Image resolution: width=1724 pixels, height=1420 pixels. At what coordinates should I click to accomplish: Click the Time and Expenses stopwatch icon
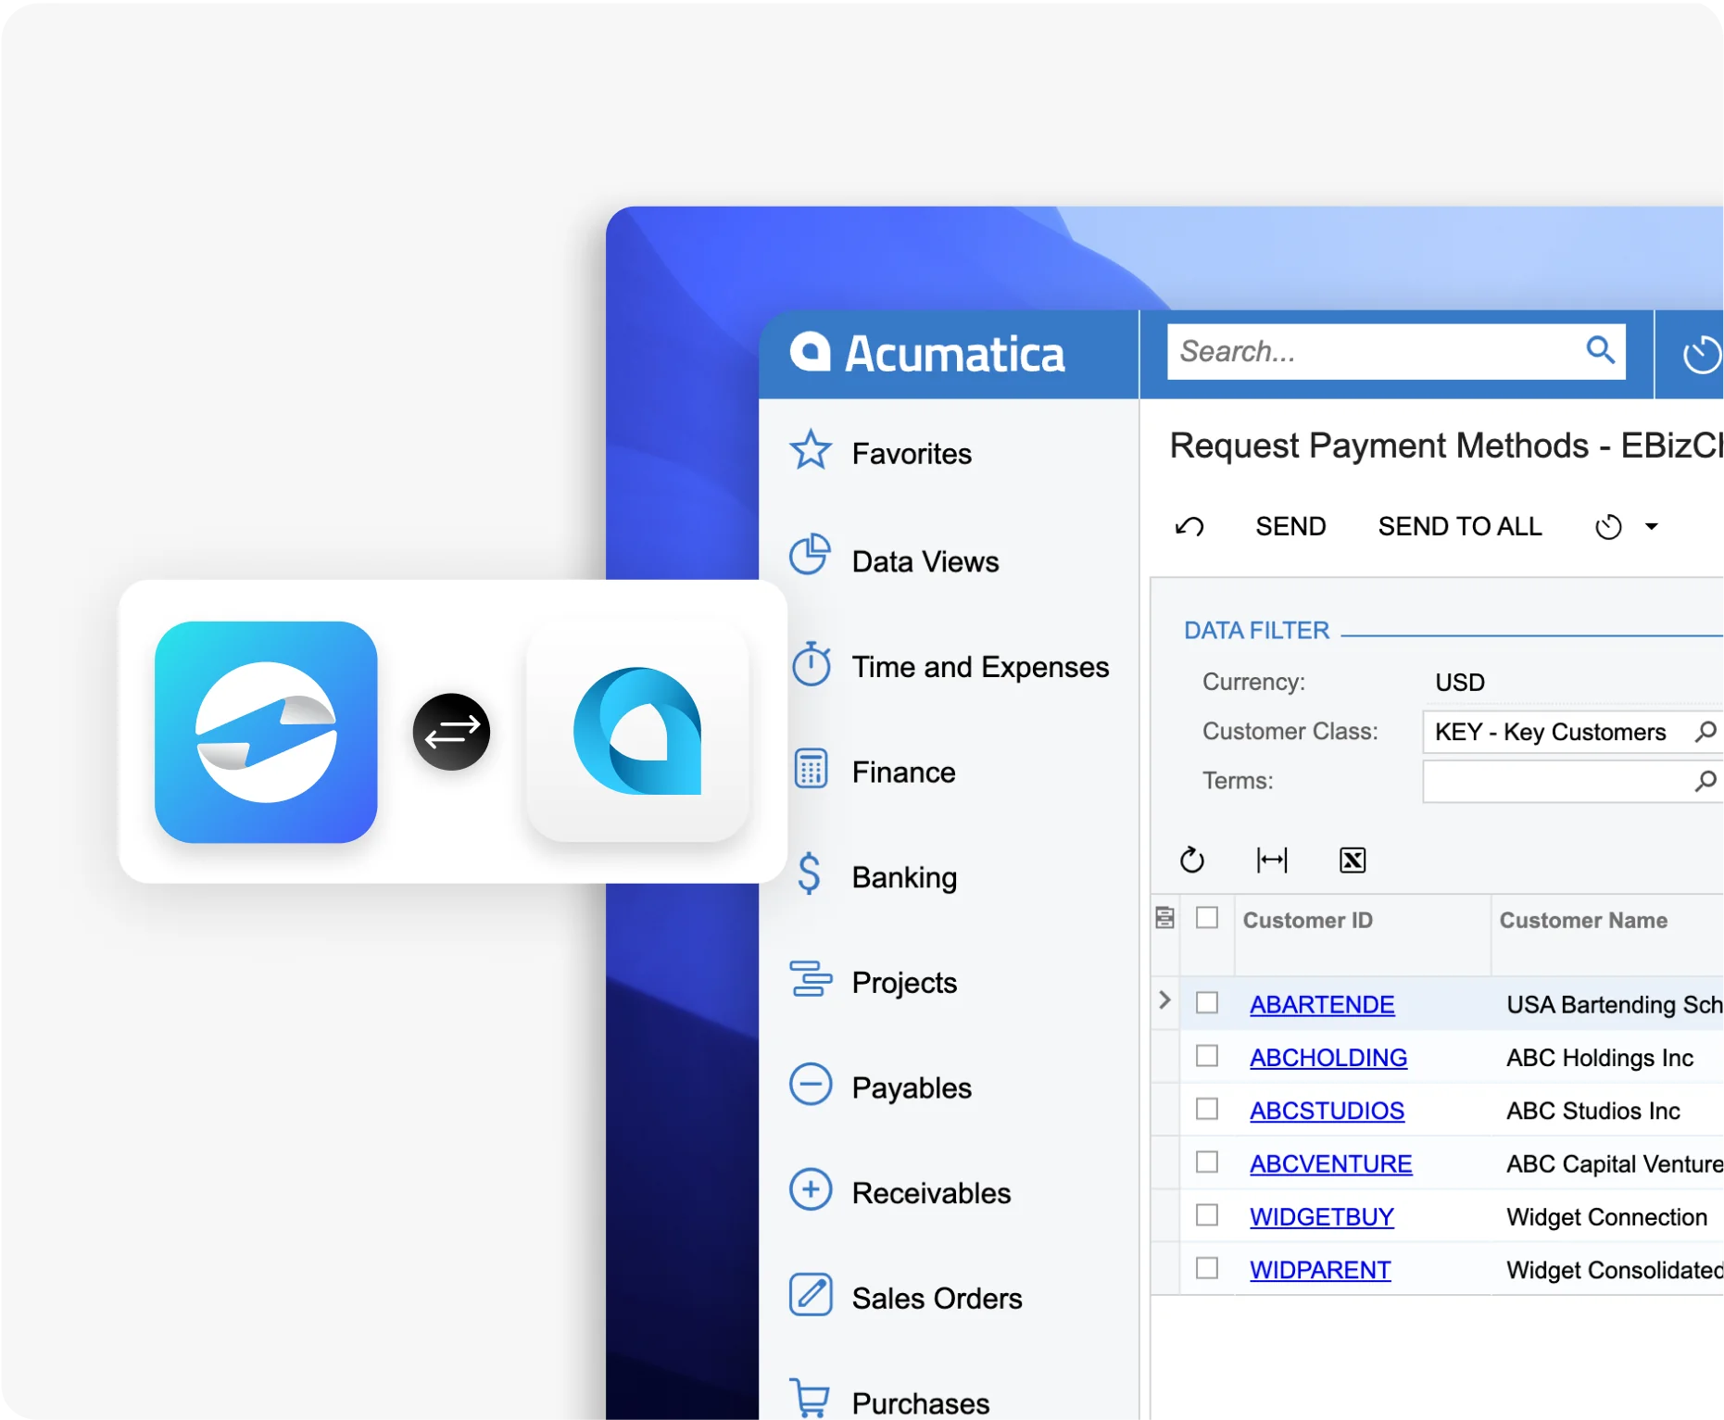click(811, 664)
